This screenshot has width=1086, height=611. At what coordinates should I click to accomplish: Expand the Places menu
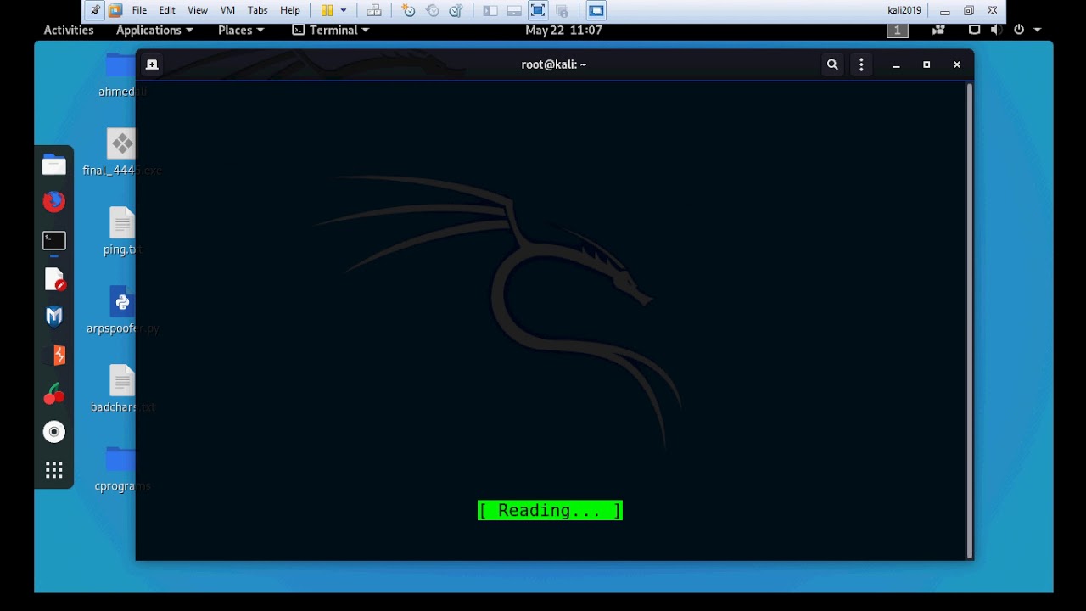tap(241, 30)
